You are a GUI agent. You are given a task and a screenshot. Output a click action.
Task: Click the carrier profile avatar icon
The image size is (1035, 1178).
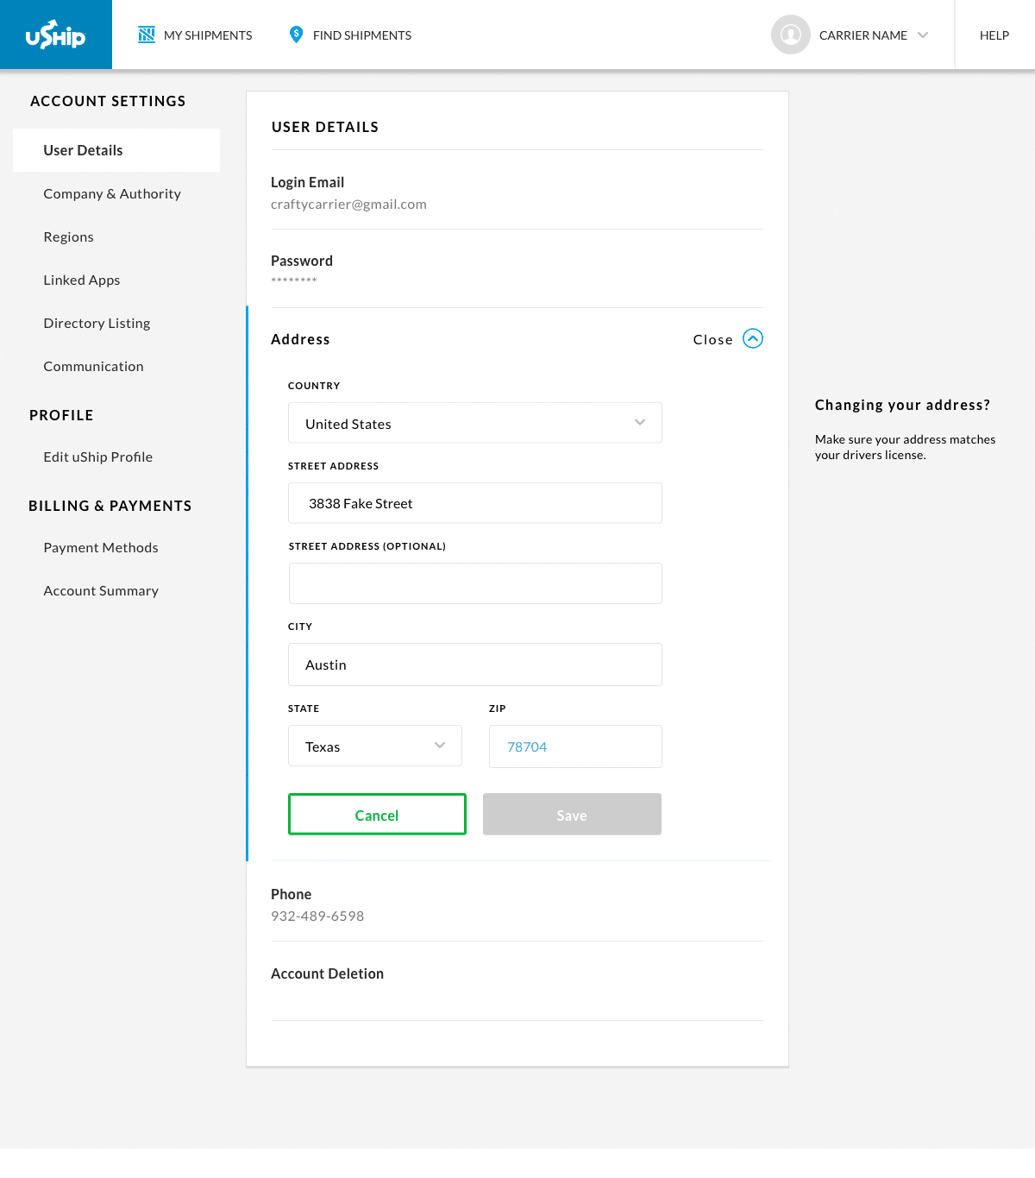790,35
